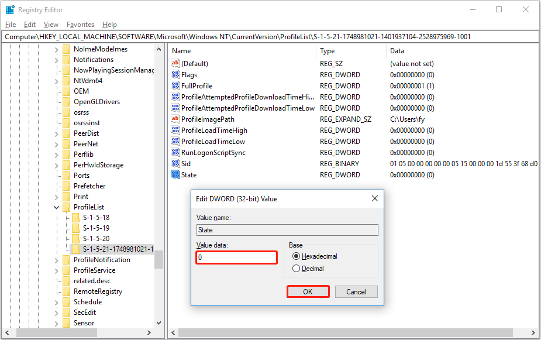Collapse the ProfileList tree node
This screenshot has height=340, width=541.
click(x=56, y=207)
